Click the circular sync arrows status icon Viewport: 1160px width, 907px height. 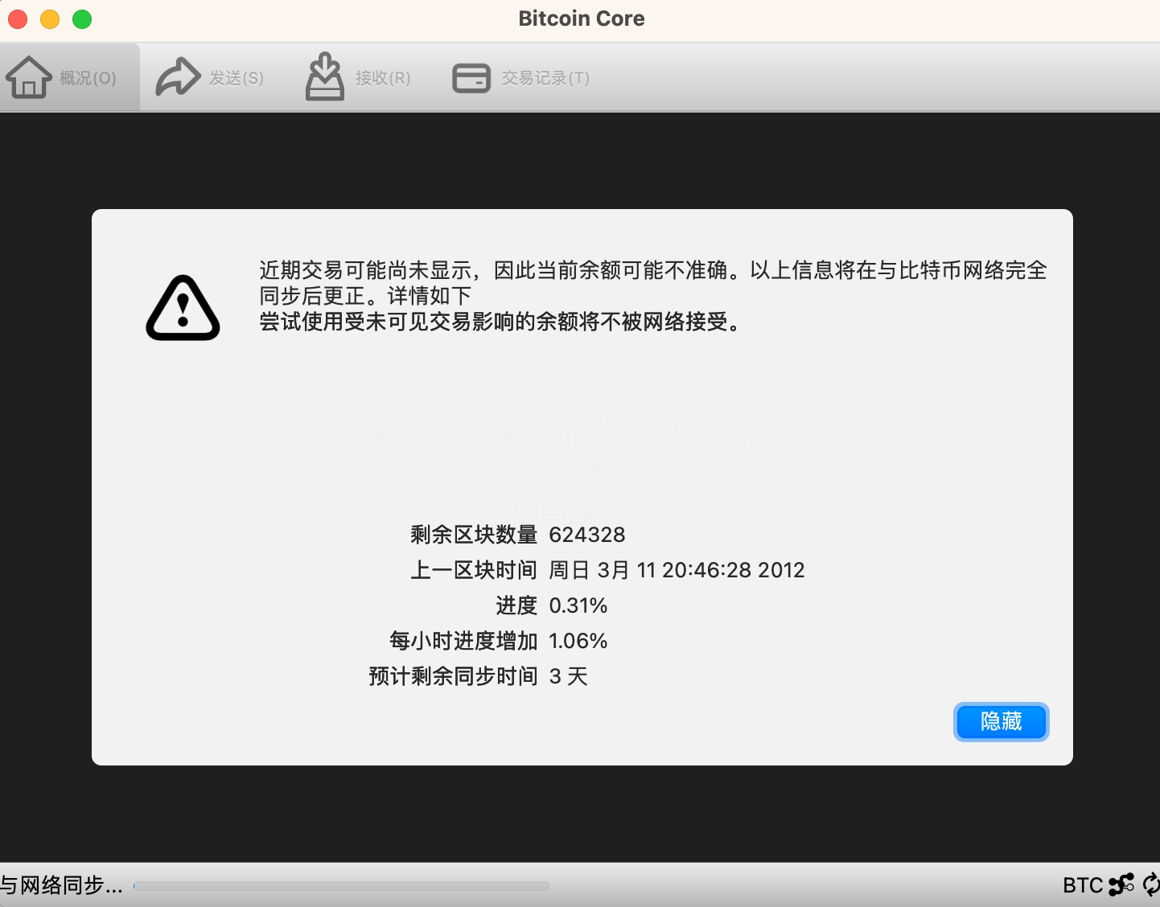click(1152, 884)
